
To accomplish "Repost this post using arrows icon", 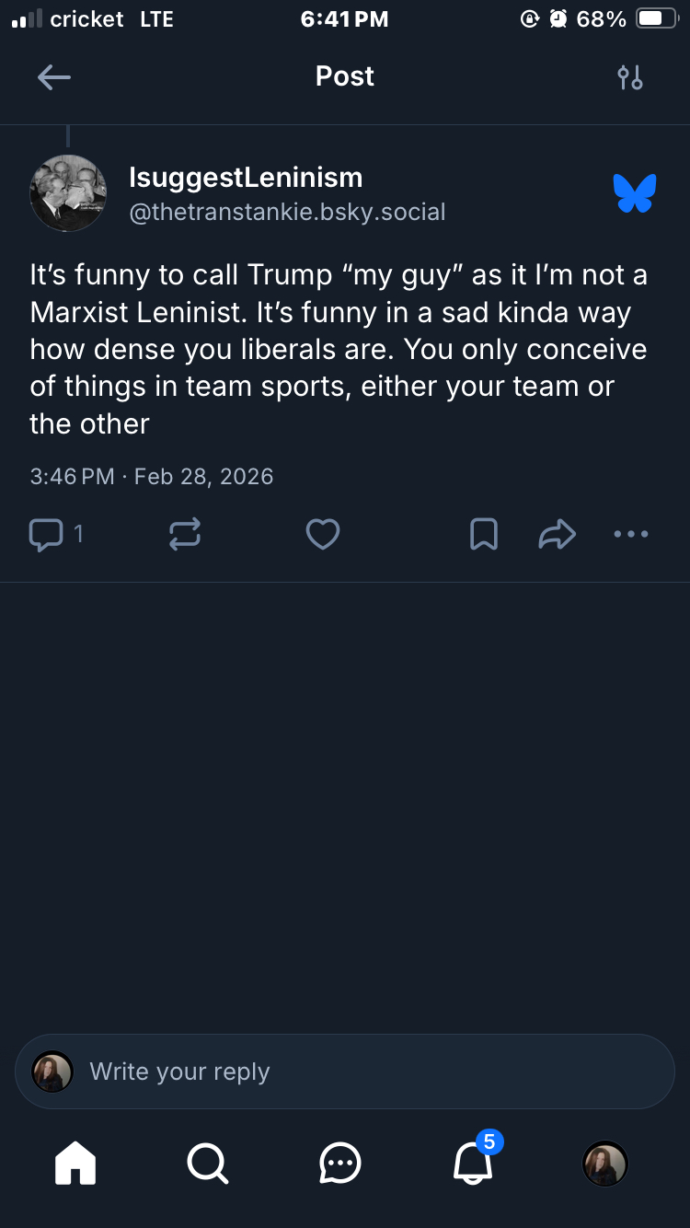I will click(x=185, y=534).
